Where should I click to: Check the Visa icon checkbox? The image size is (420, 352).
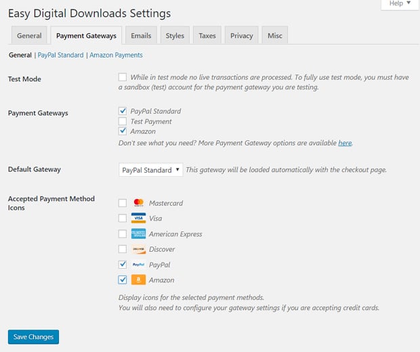coord(123,218)
